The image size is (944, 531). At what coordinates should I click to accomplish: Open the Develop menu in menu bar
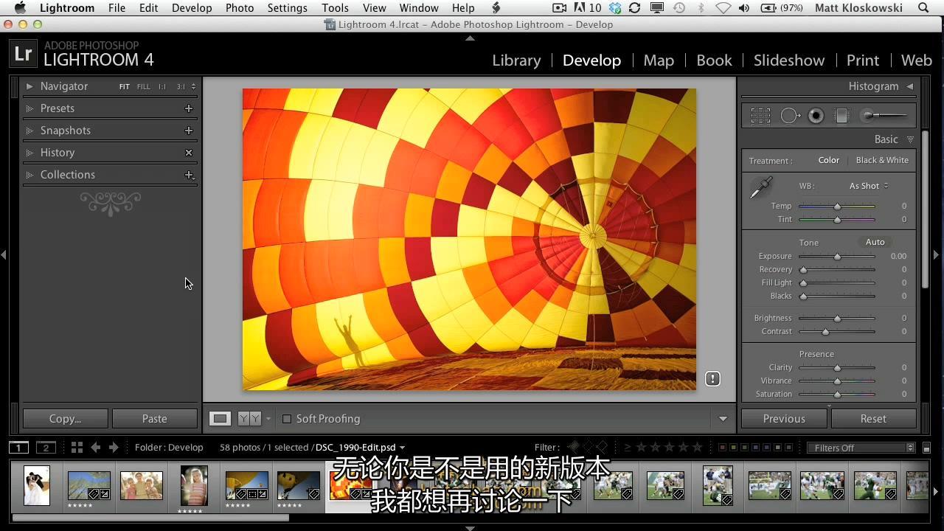(x=192, y=8)
